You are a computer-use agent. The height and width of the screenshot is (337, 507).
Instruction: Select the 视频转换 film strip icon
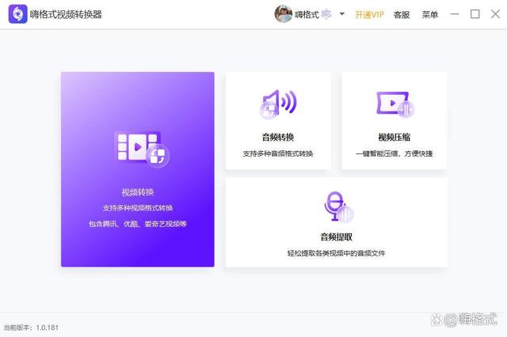pyautogui.click(x=142, y=149)
